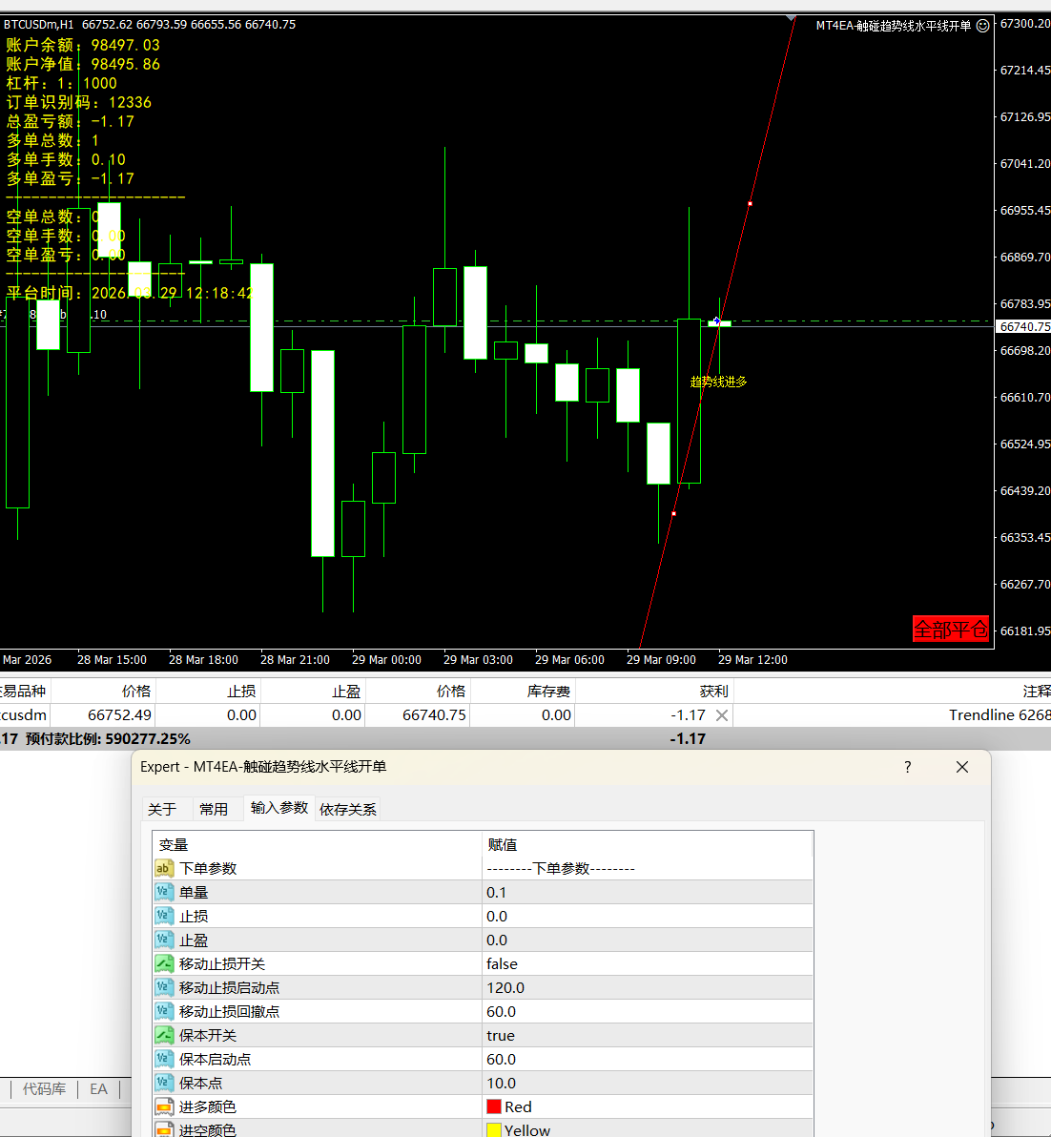This screenshot has height=1137, width=1051.
Task: Toggle the 保本开关 true value
Action: click(501, 1036)
